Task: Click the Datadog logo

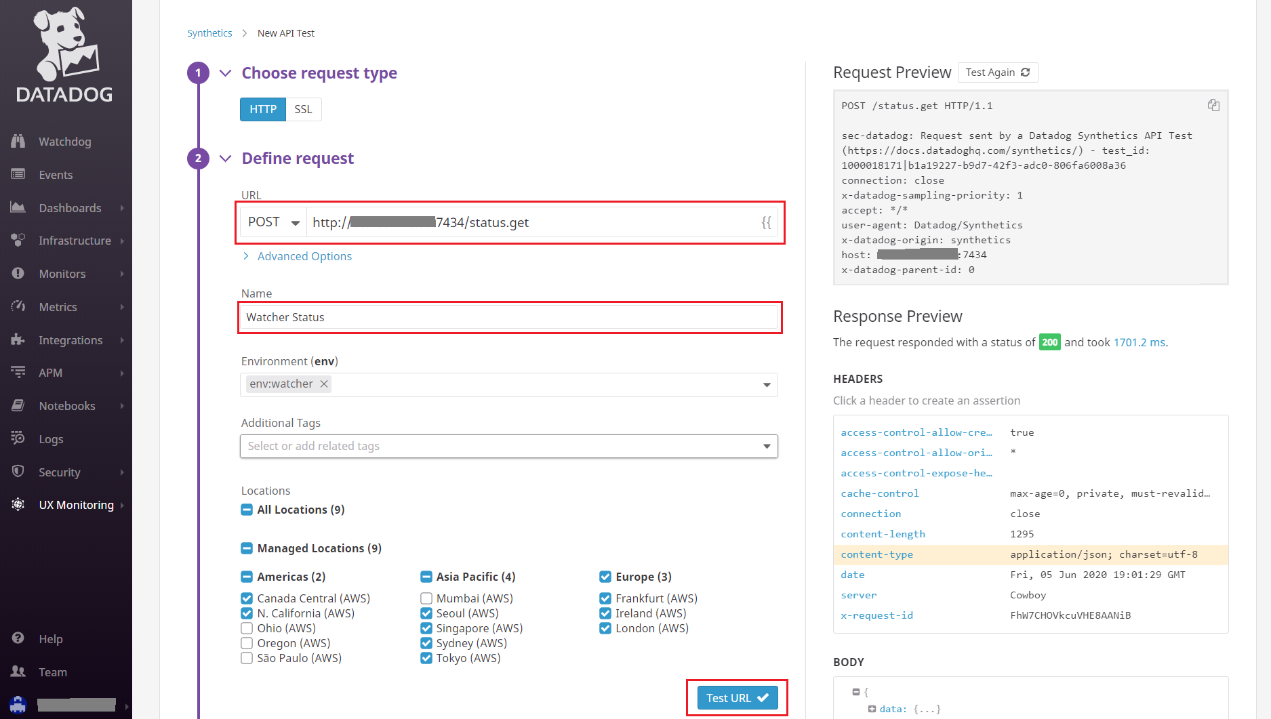Action: coord(65,56)
